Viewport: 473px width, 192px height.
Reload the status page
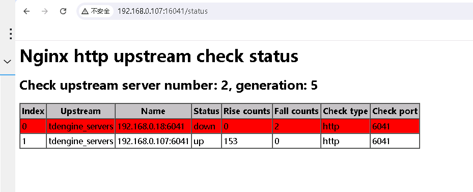pos(63,11)
